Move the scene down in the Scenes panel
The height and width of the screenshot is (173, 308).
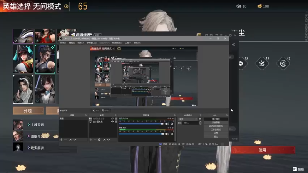(75, 140)
